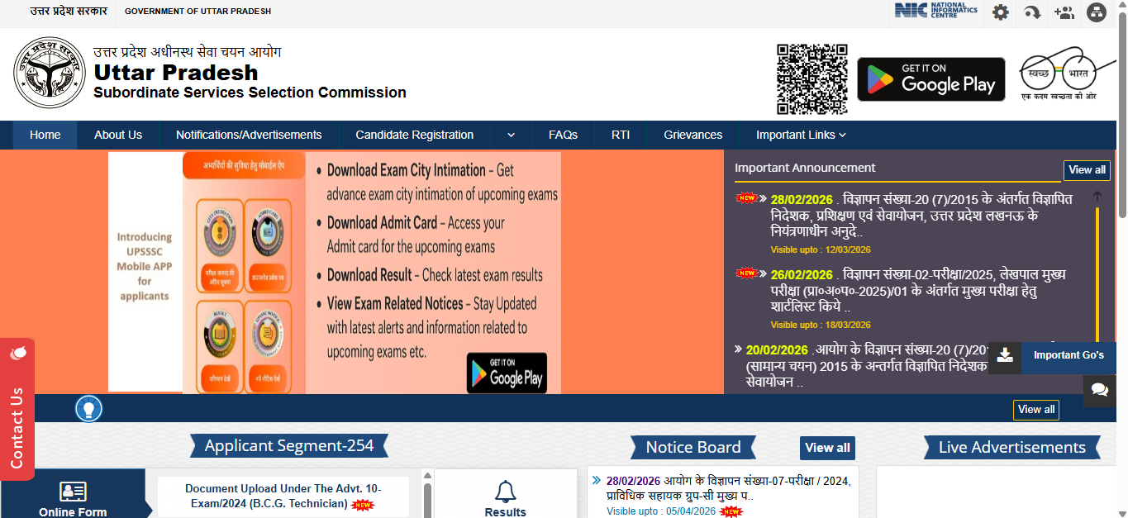
Task: Open the red Contact Us side tab
Action: pos(17,409)
